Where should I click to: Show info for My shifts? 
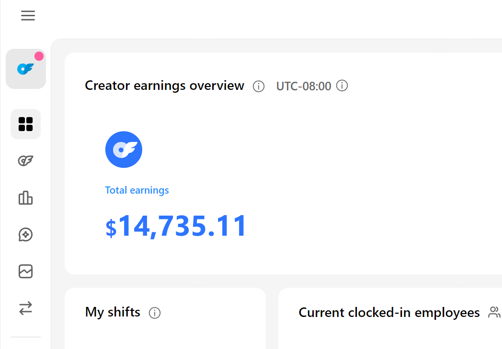tap(155, 313)
